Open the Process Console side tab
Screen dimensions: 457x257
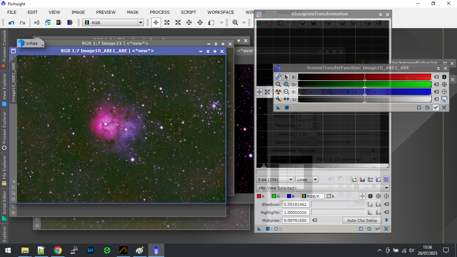click(x=4, y=49)
